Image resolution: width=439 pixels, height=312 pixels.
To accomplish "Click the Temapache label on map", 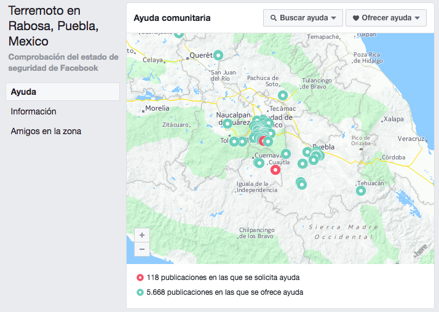I will tap(323, 37).
